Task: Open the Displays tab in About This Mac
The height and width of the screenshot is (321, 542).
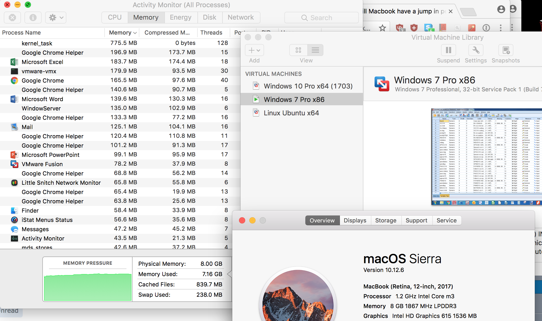Action: click(355, 220)
